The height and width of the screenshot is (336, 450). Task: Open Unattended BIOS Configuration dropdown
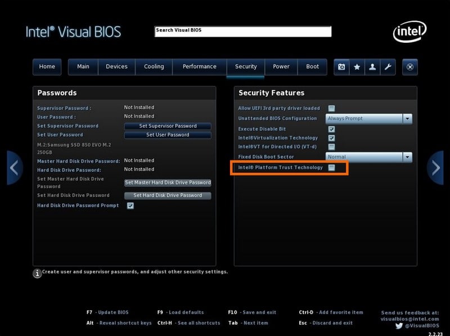tap(369, 119)
